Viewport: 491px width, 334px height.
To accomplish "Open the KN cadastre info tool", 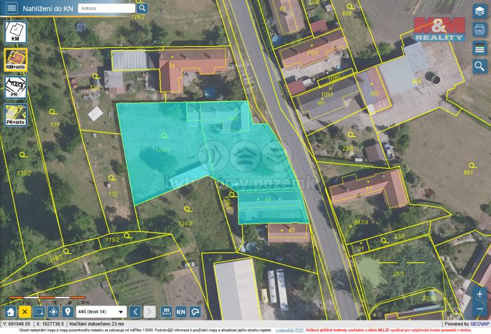I will point(181,311).
